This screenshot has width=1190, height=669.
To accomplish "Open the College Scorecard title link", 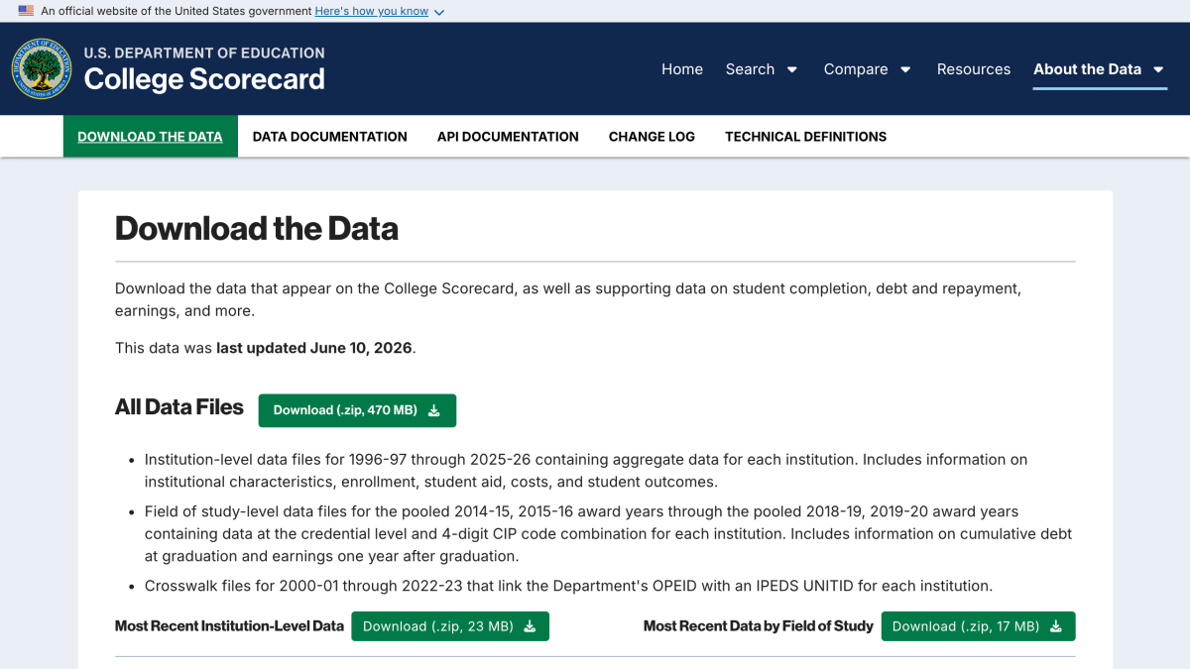I will coord(204,79).
